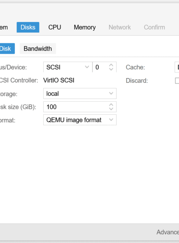179x243 pixels.
Task: Click the disk size field showing 100
Action: point(76,107)
